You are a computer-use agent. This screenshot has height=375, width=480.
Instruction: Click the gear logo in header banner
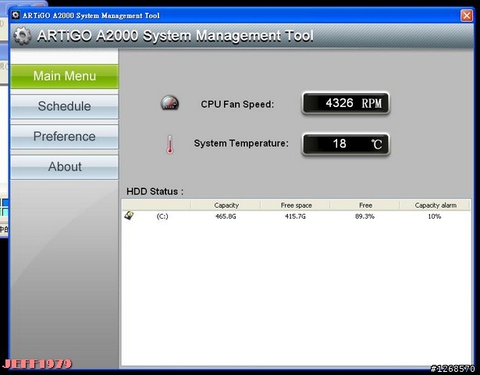[x=23, y=36]
